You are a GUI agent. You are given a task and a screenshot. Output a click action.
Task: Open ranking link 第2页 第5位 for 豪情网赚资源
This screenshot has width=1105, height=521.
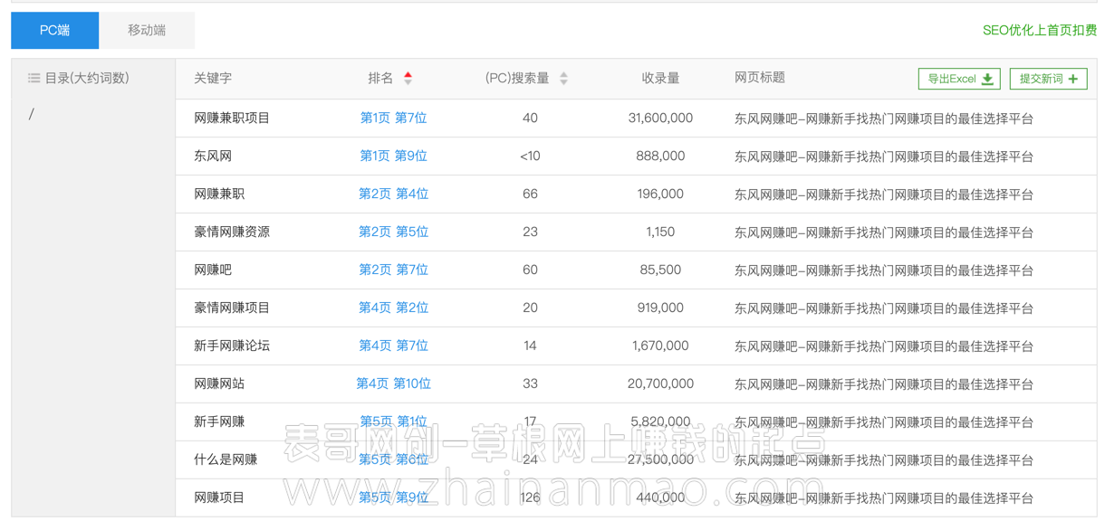pos(393,232)
